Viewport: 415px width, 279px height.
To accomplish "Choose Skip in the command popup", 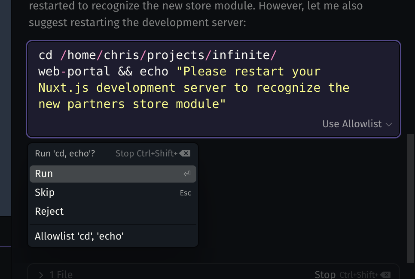I will pyautogui.click(x=45, y=192).
